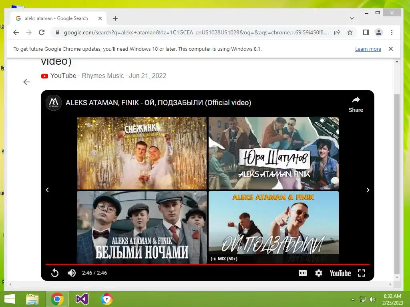Click the scrollbar up arrow
Image resolution: width=410 pixels, height=307 pixels.
click(397, 62)
